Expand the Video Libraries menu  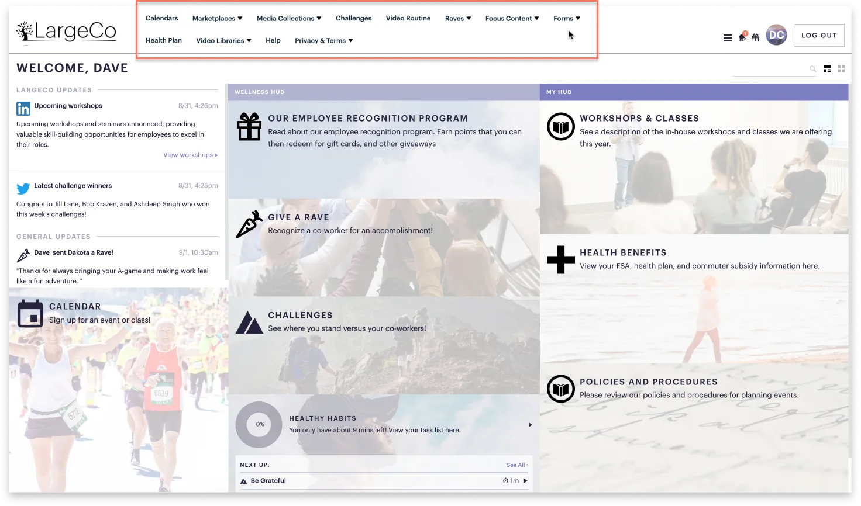(x=223, y=41)
